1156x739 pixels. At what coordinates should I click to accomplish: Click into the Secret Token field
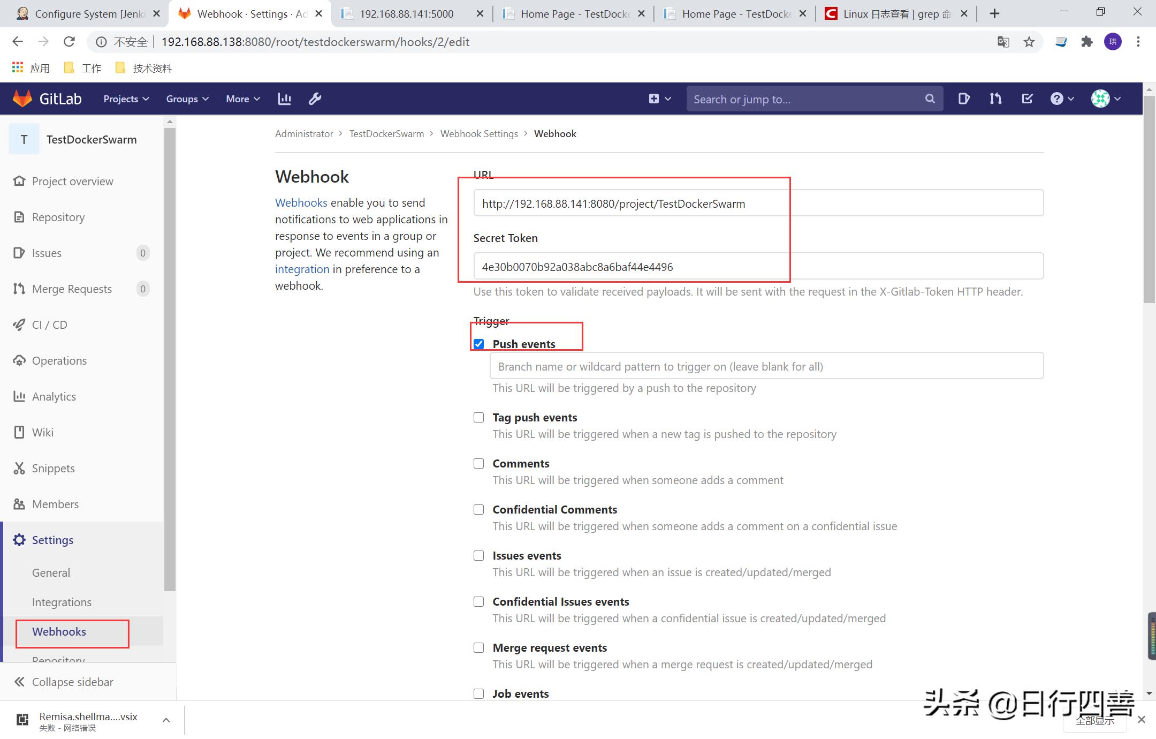coord(758,266)
